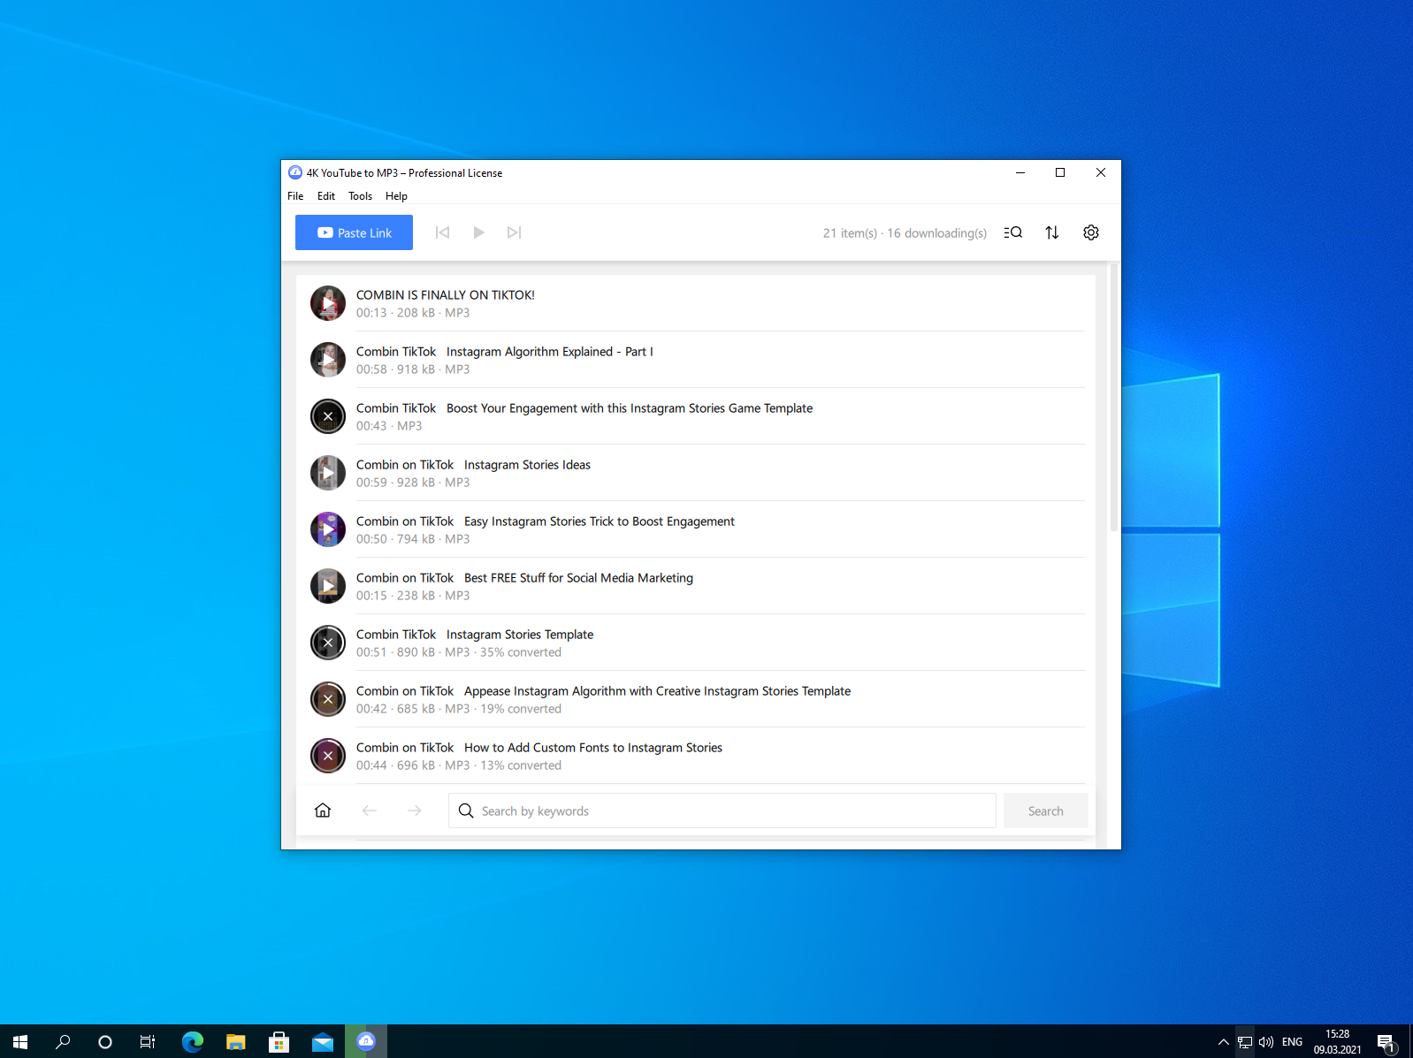Open the list search filter icon

point(1013,232)
